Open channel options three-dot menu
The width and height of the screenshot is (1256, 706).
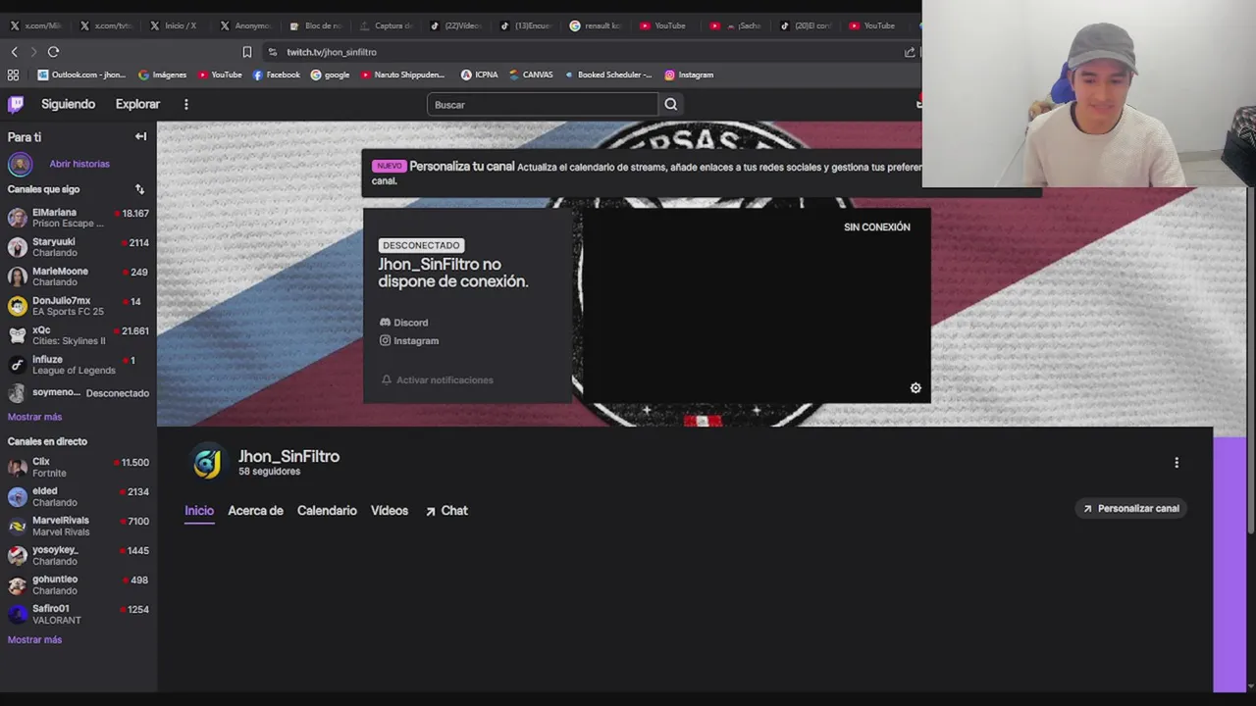[x=1177, y=462]
